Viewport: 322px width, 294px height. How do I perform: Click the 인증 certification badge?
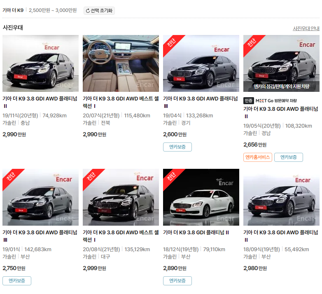click(249, 100)
